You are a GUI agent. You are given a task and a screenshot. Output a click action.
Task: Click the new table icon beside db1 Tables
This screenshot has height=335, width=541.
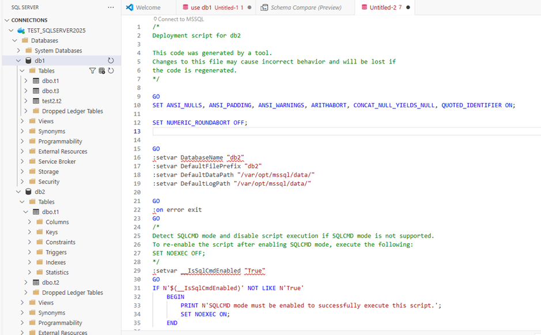point(101,70)
